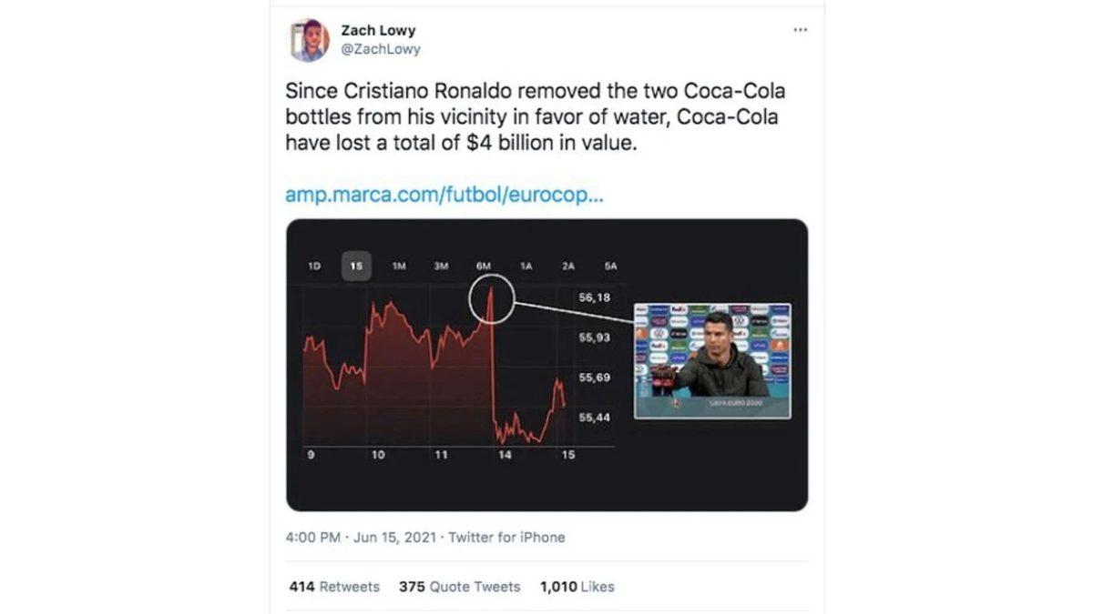Switch the stock chart to 1M view
1093x614 pixels.
click(398, 266)
